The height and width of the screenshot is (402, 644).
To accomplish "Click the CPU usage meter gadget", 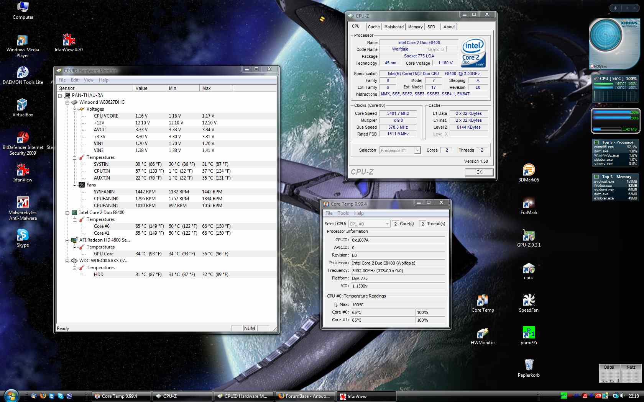I will pyautogui.click(x=615, y=89).
